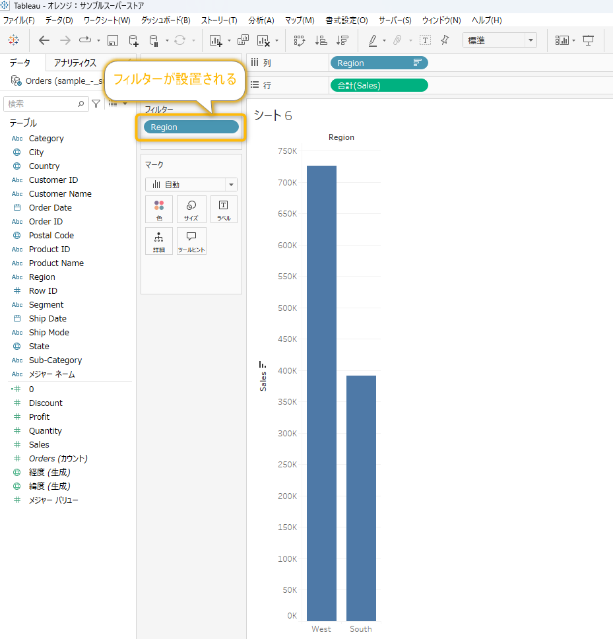Image resolution: width=613 pixels, height=639 pixels.
Task: Sort descending using the toolbar icon
Action: 342,40
